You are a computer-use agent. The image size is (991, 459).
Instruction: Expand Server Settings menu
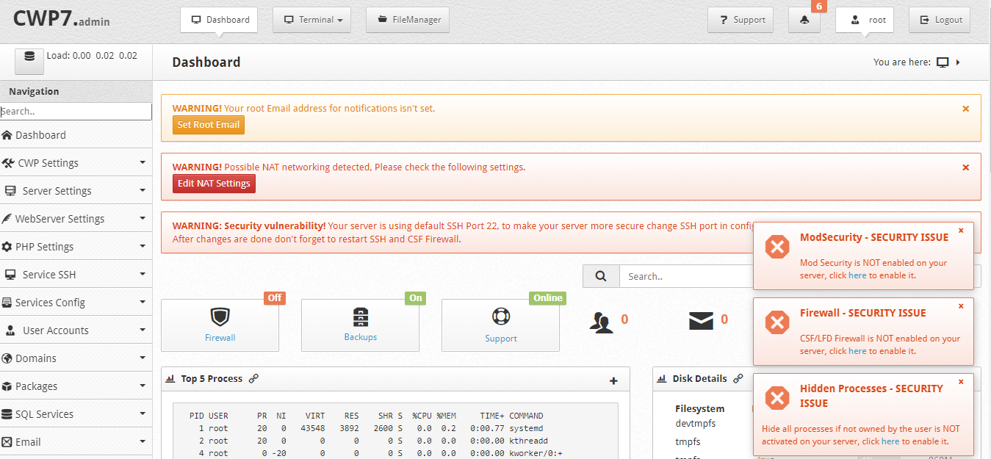coord(76,191)
